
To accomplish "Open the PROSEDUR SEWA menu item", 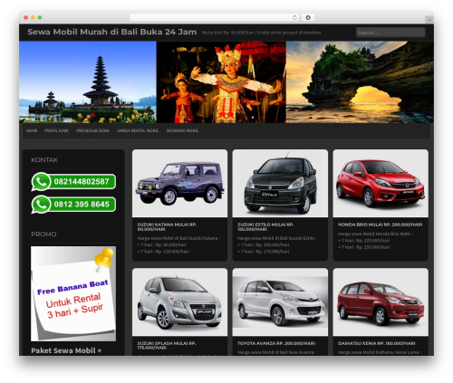I will [x=92, y=130].
